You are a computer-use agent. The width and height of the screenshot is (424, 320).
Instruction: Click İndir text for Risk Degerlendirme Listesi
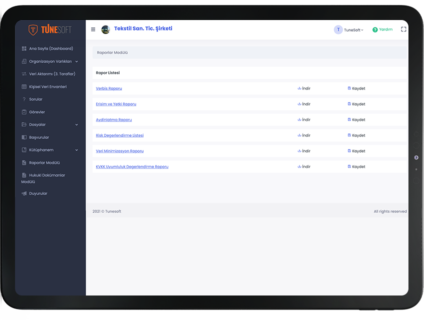coord(306,135)
